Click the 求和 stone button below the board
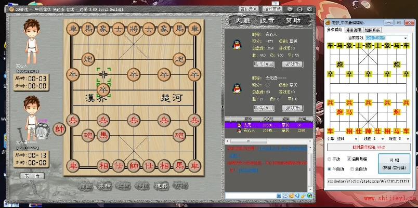This screenshot has width=418, height=208. (x=105, y=185)
